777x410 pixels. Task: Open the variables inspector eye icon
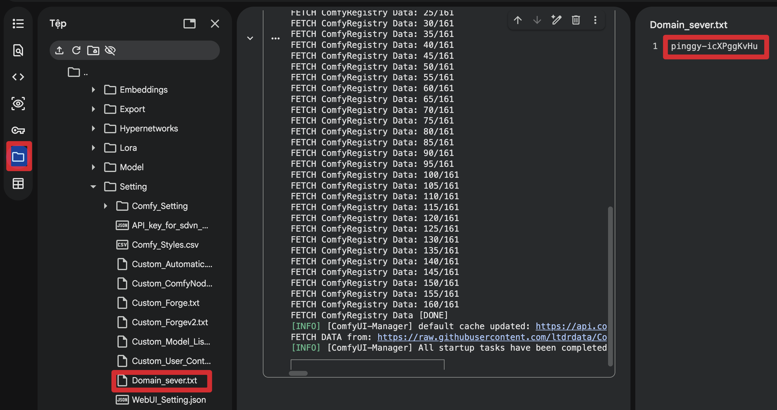tap(18, 104)
